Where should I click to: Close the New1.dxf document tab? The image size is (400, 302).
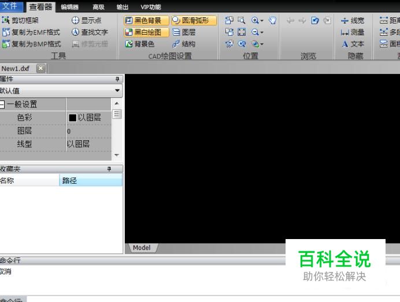(40, 68)
